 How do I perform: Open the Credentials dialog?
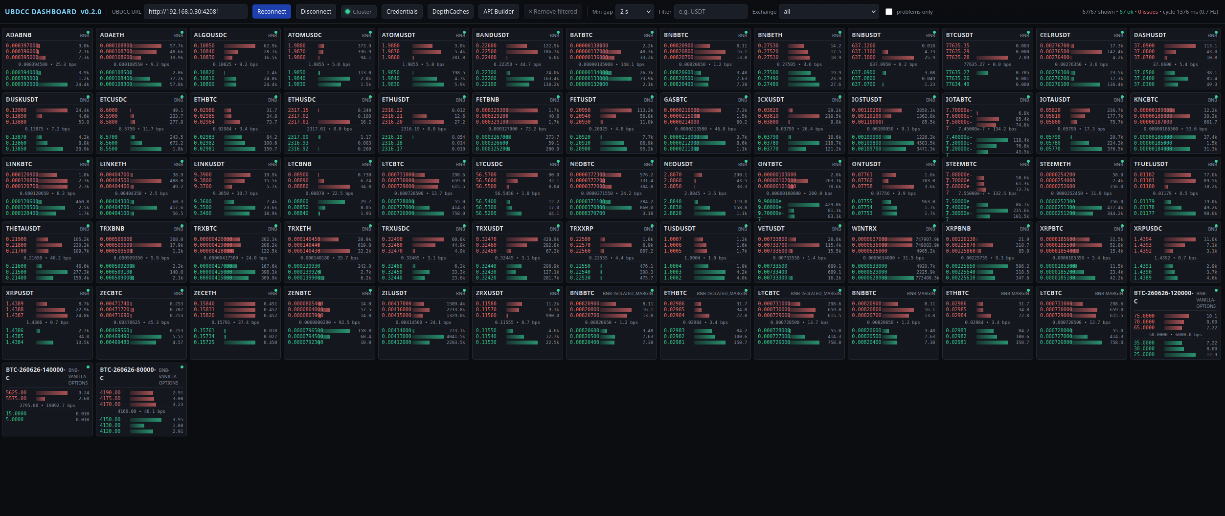point(402,11)
